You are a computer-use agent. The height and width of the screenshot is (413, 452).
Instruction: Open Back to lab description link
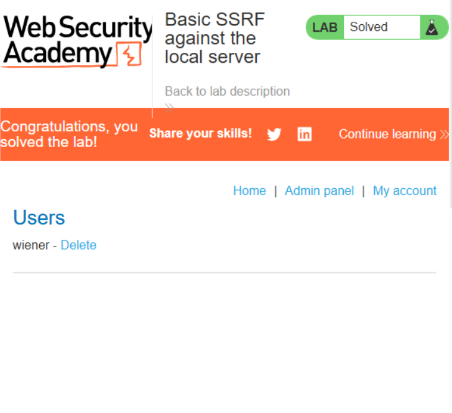pyautogui.click(x=227, y=91)
